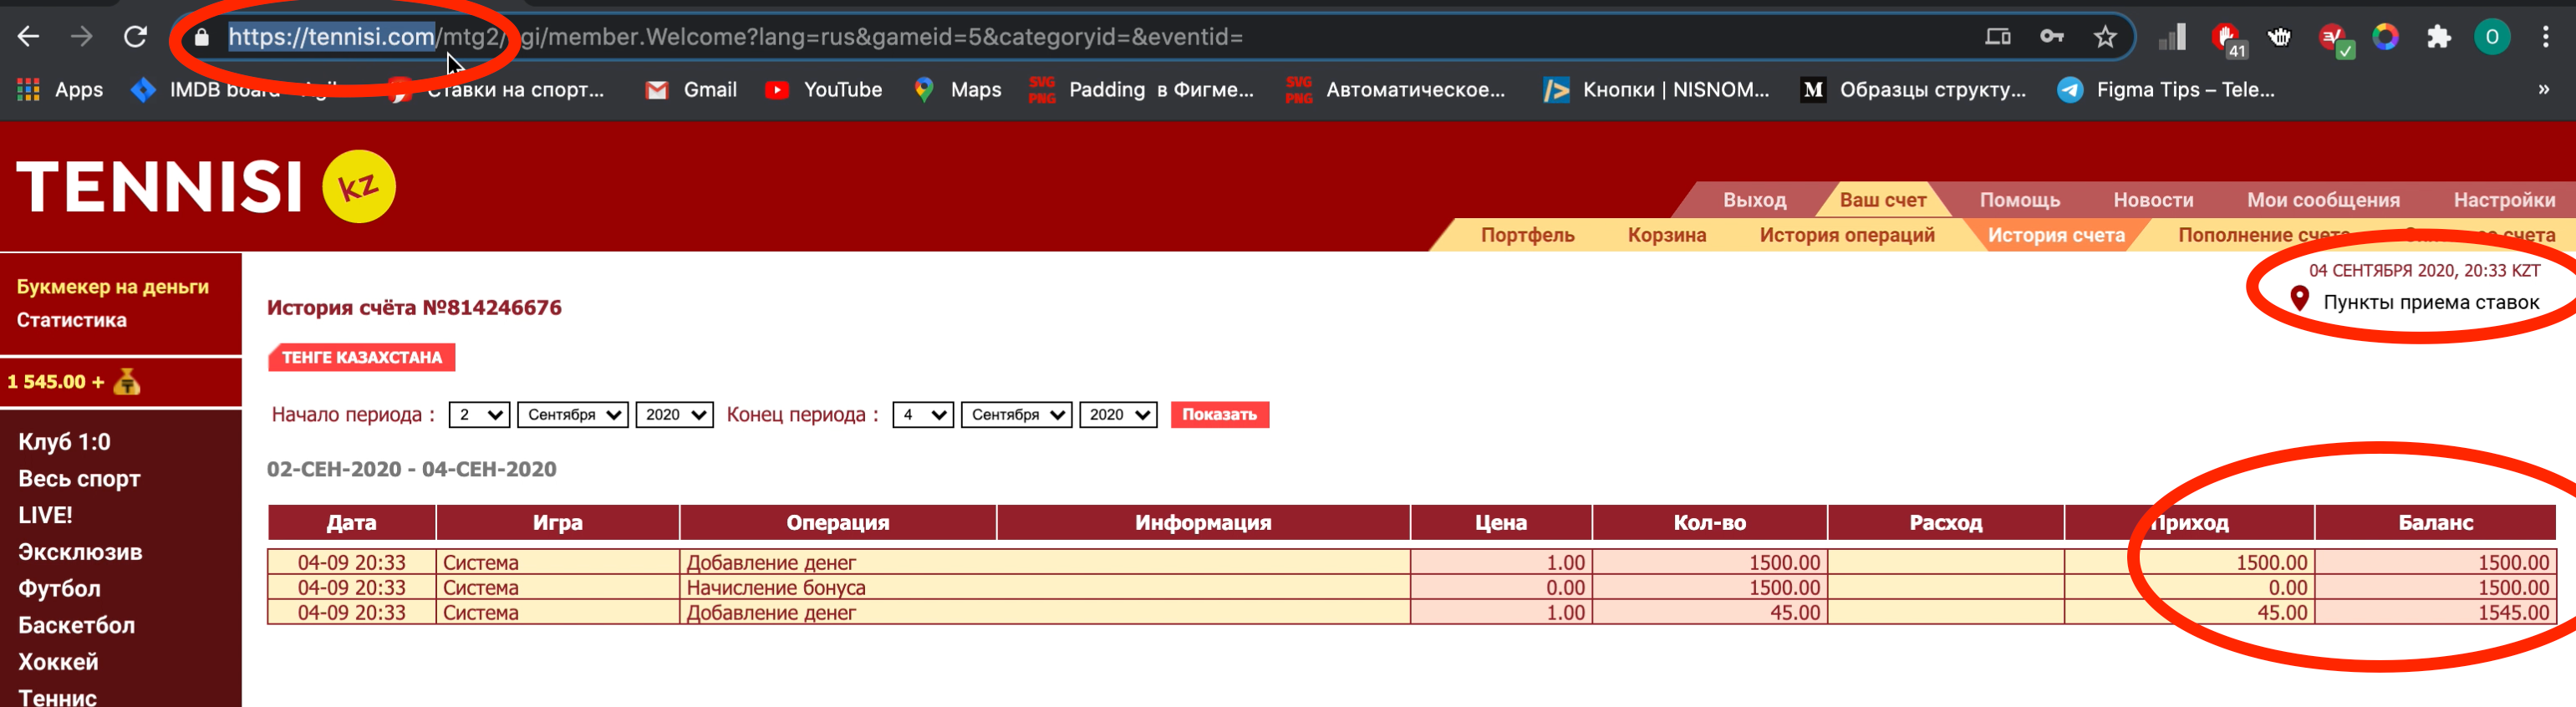The image size is (2576, 707).
Task: Go to the Помощь menu tab
Action: point(2019,200)
